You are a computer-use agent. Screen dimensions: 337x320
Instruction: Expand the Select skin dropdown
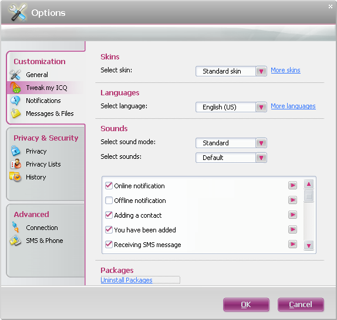pos(261,71)
